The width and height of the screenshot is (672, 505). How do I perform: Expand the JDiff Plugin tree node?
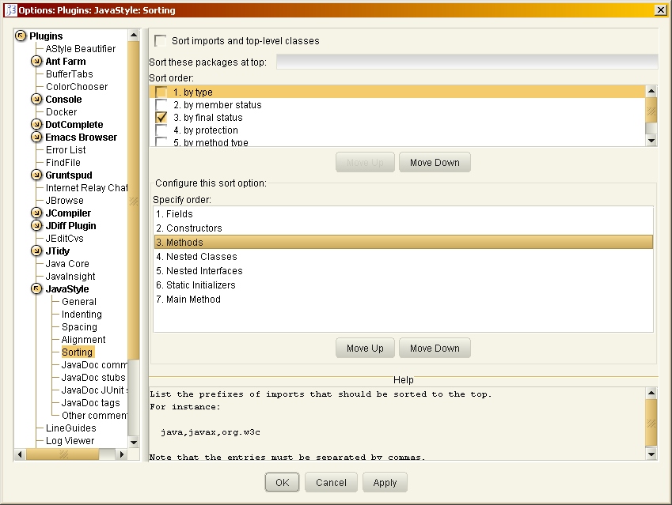pos(37,226)
